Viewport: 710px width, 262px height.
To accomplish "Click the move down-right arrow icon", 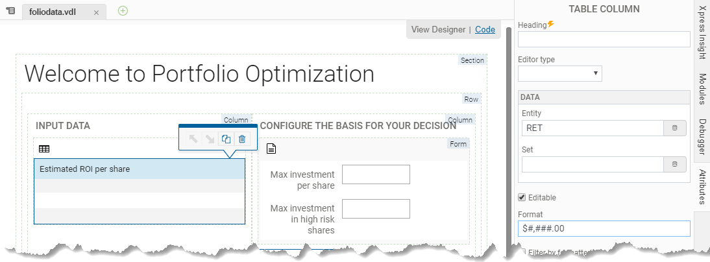I will click(x=209, y=139).
